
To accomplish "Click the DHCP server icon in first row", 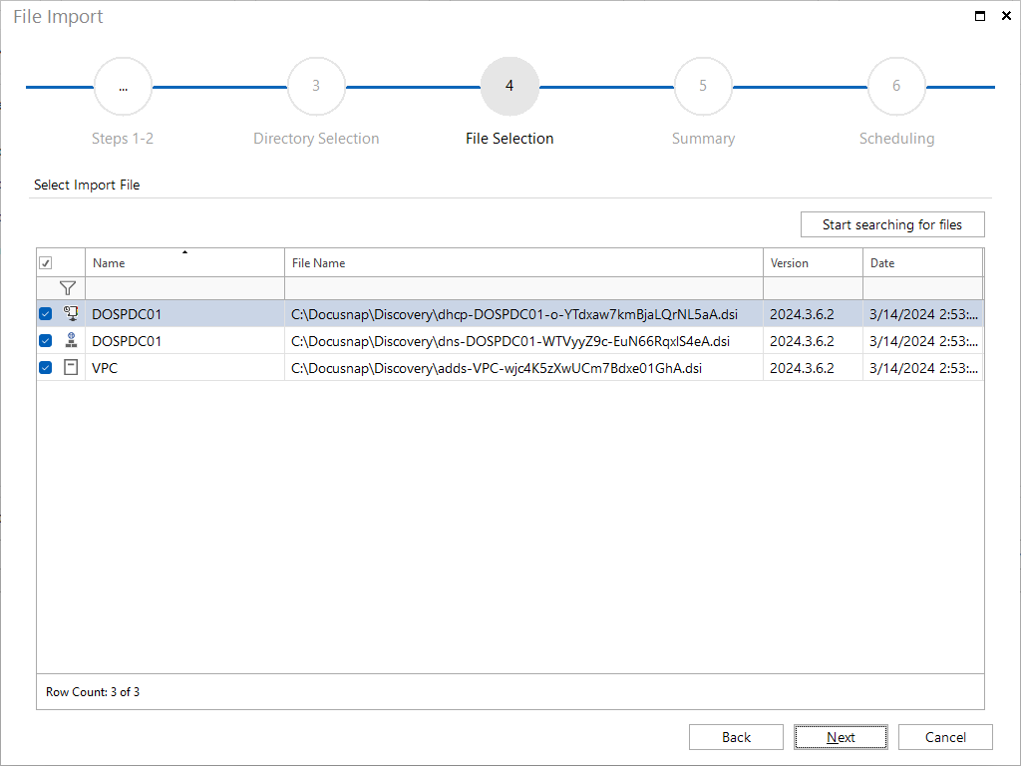I will click(x=71, y=313).
